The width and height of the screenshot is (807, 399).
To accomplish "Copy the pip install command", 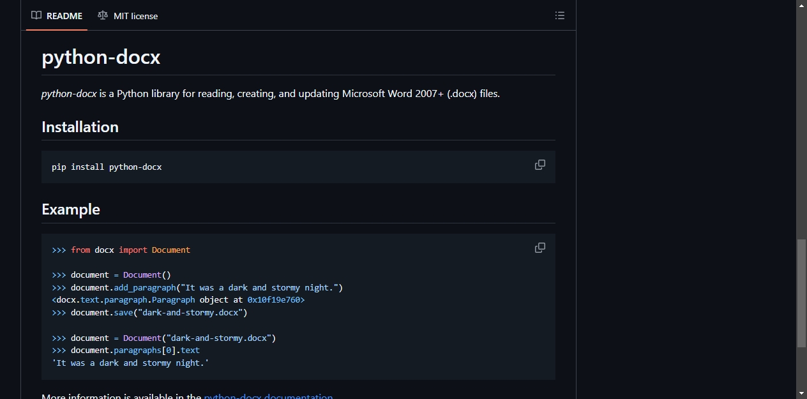I will (540, 165).
